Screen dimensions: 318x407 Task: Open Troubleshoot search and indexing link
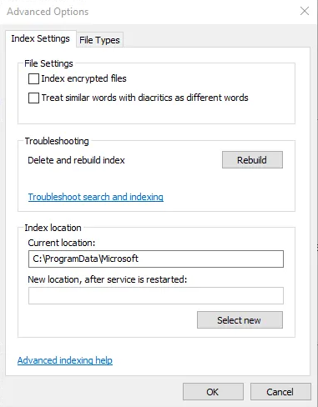pos(96,197)
